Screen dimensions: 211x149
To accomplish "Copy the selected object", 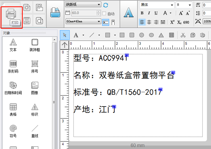I will click(193, 35).
